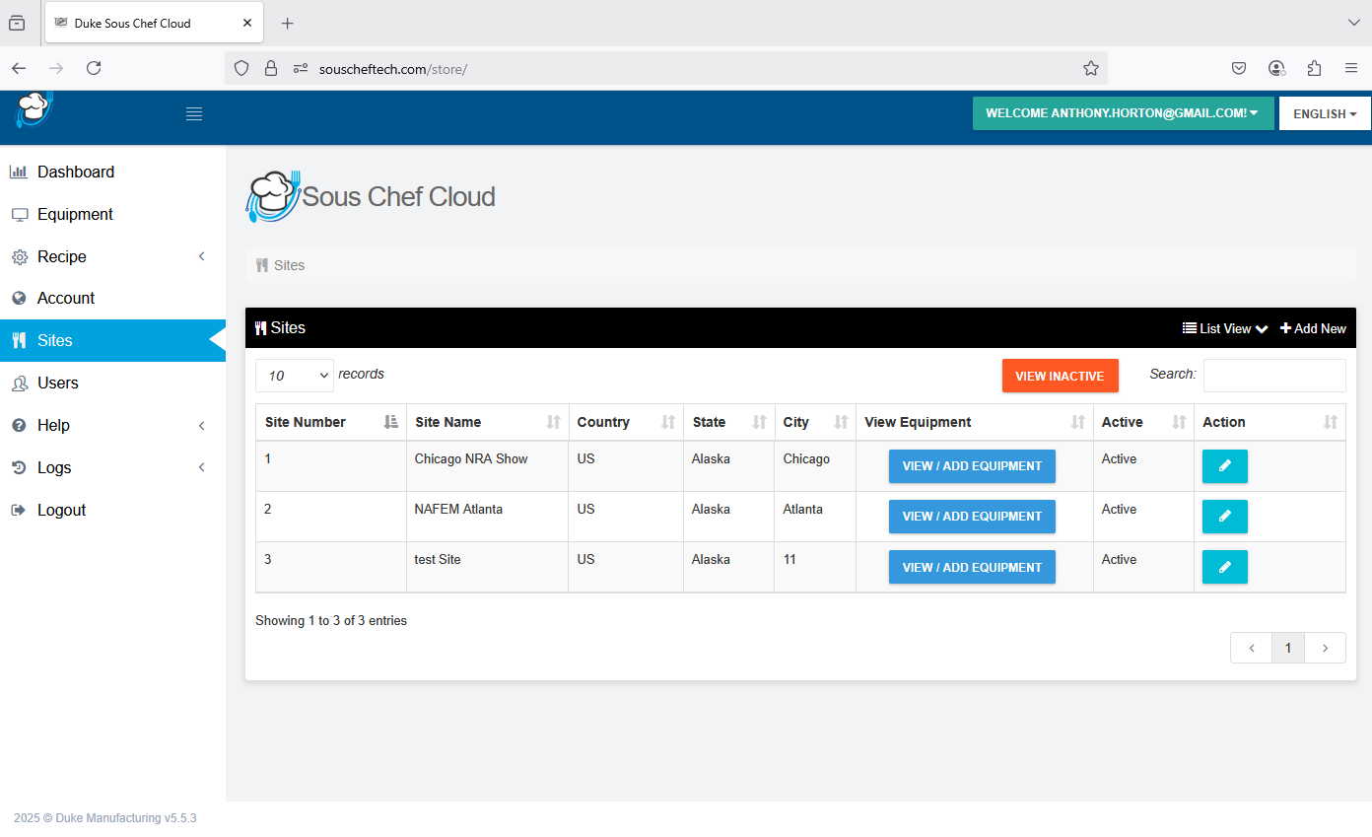Click the 'Atlanta' city cell
The height and width of the screenshot is (837, 1372).
tap(815, 517)
